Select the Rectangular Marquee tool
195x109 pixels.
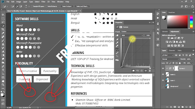click(3, 18)
